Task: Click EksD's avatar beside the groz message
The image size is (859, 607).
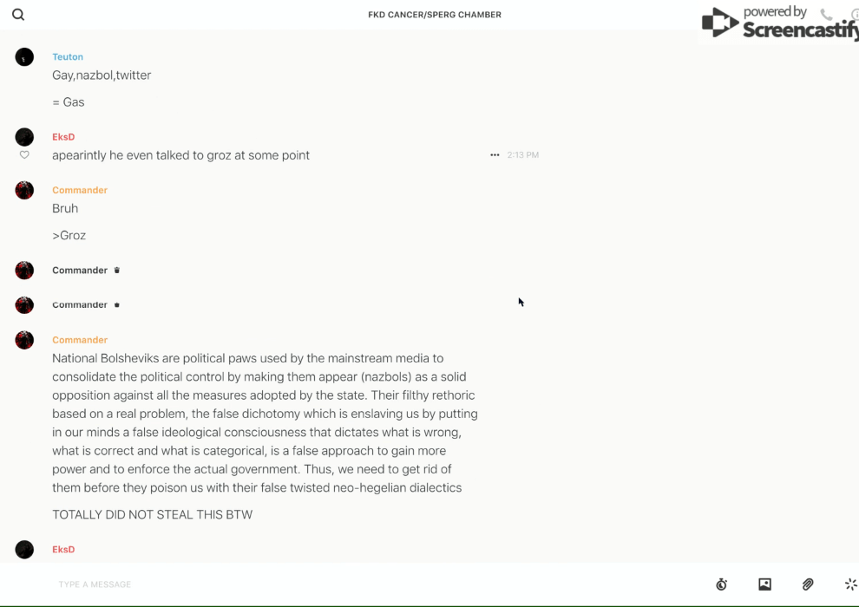Action: [24, 137]
